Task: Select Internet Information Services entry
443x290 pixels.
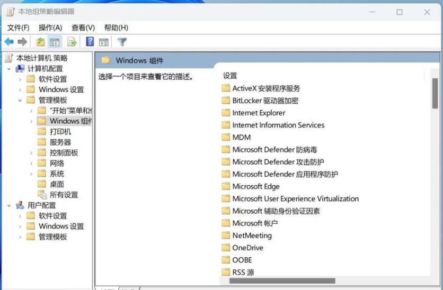Action: coord(278,125)
